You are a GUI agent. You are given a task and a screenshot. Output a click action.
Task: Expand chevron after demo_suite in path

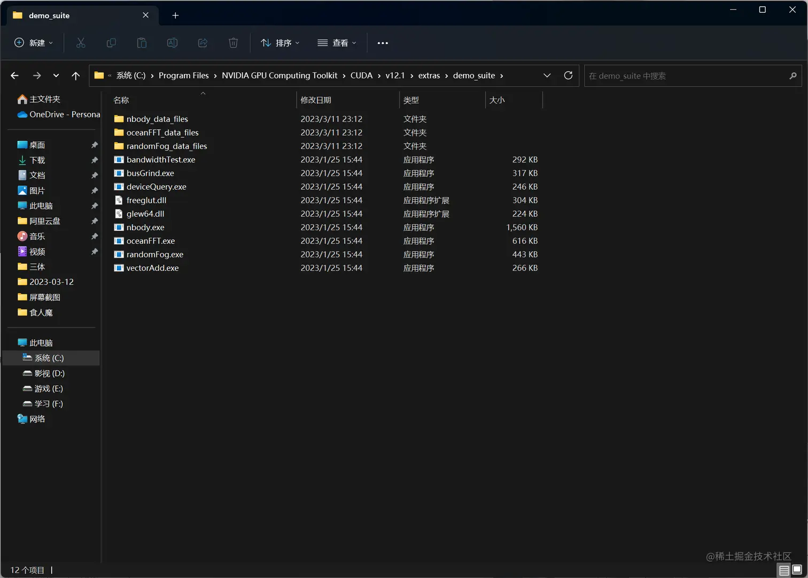501,76
